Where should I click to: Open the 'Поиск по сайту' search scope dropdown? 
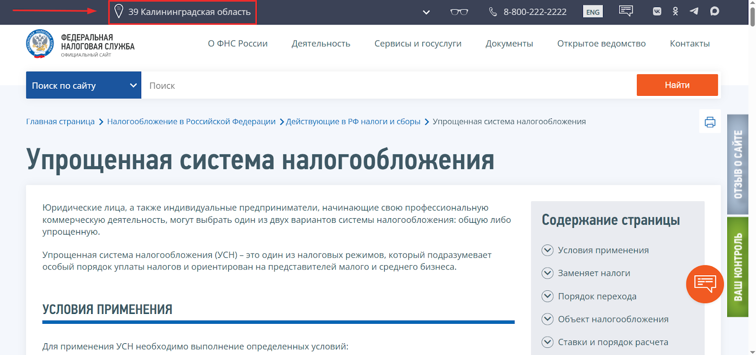point(84,85)
